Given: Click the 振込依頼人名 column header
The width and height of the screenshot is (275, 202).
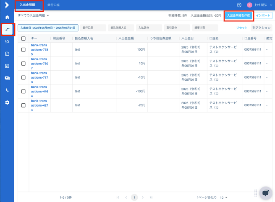Looking at the screenshot, I should click(x=84, y=38).
